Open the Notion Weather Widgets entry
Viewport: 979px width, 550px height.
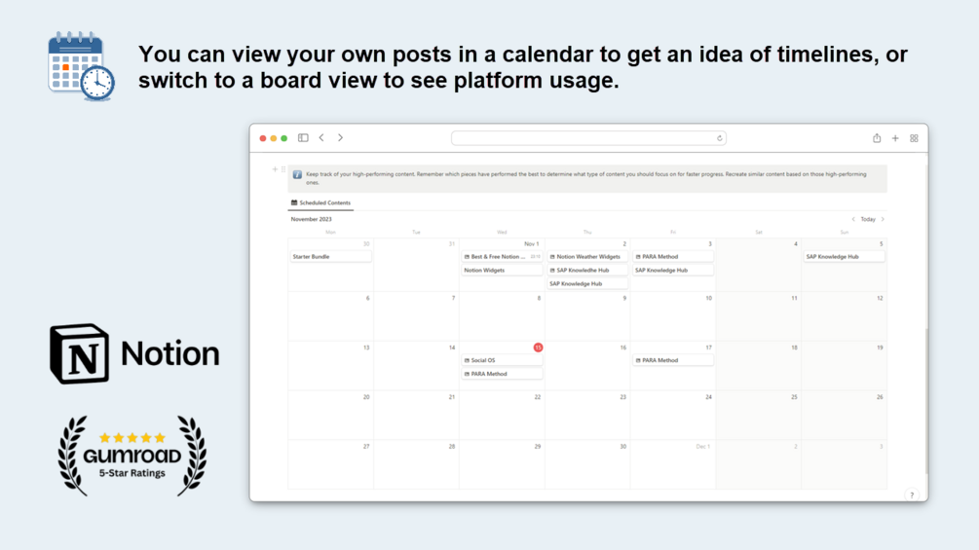pos(587,257)
